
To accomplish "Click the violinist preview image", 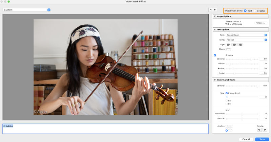I will 106,67.
